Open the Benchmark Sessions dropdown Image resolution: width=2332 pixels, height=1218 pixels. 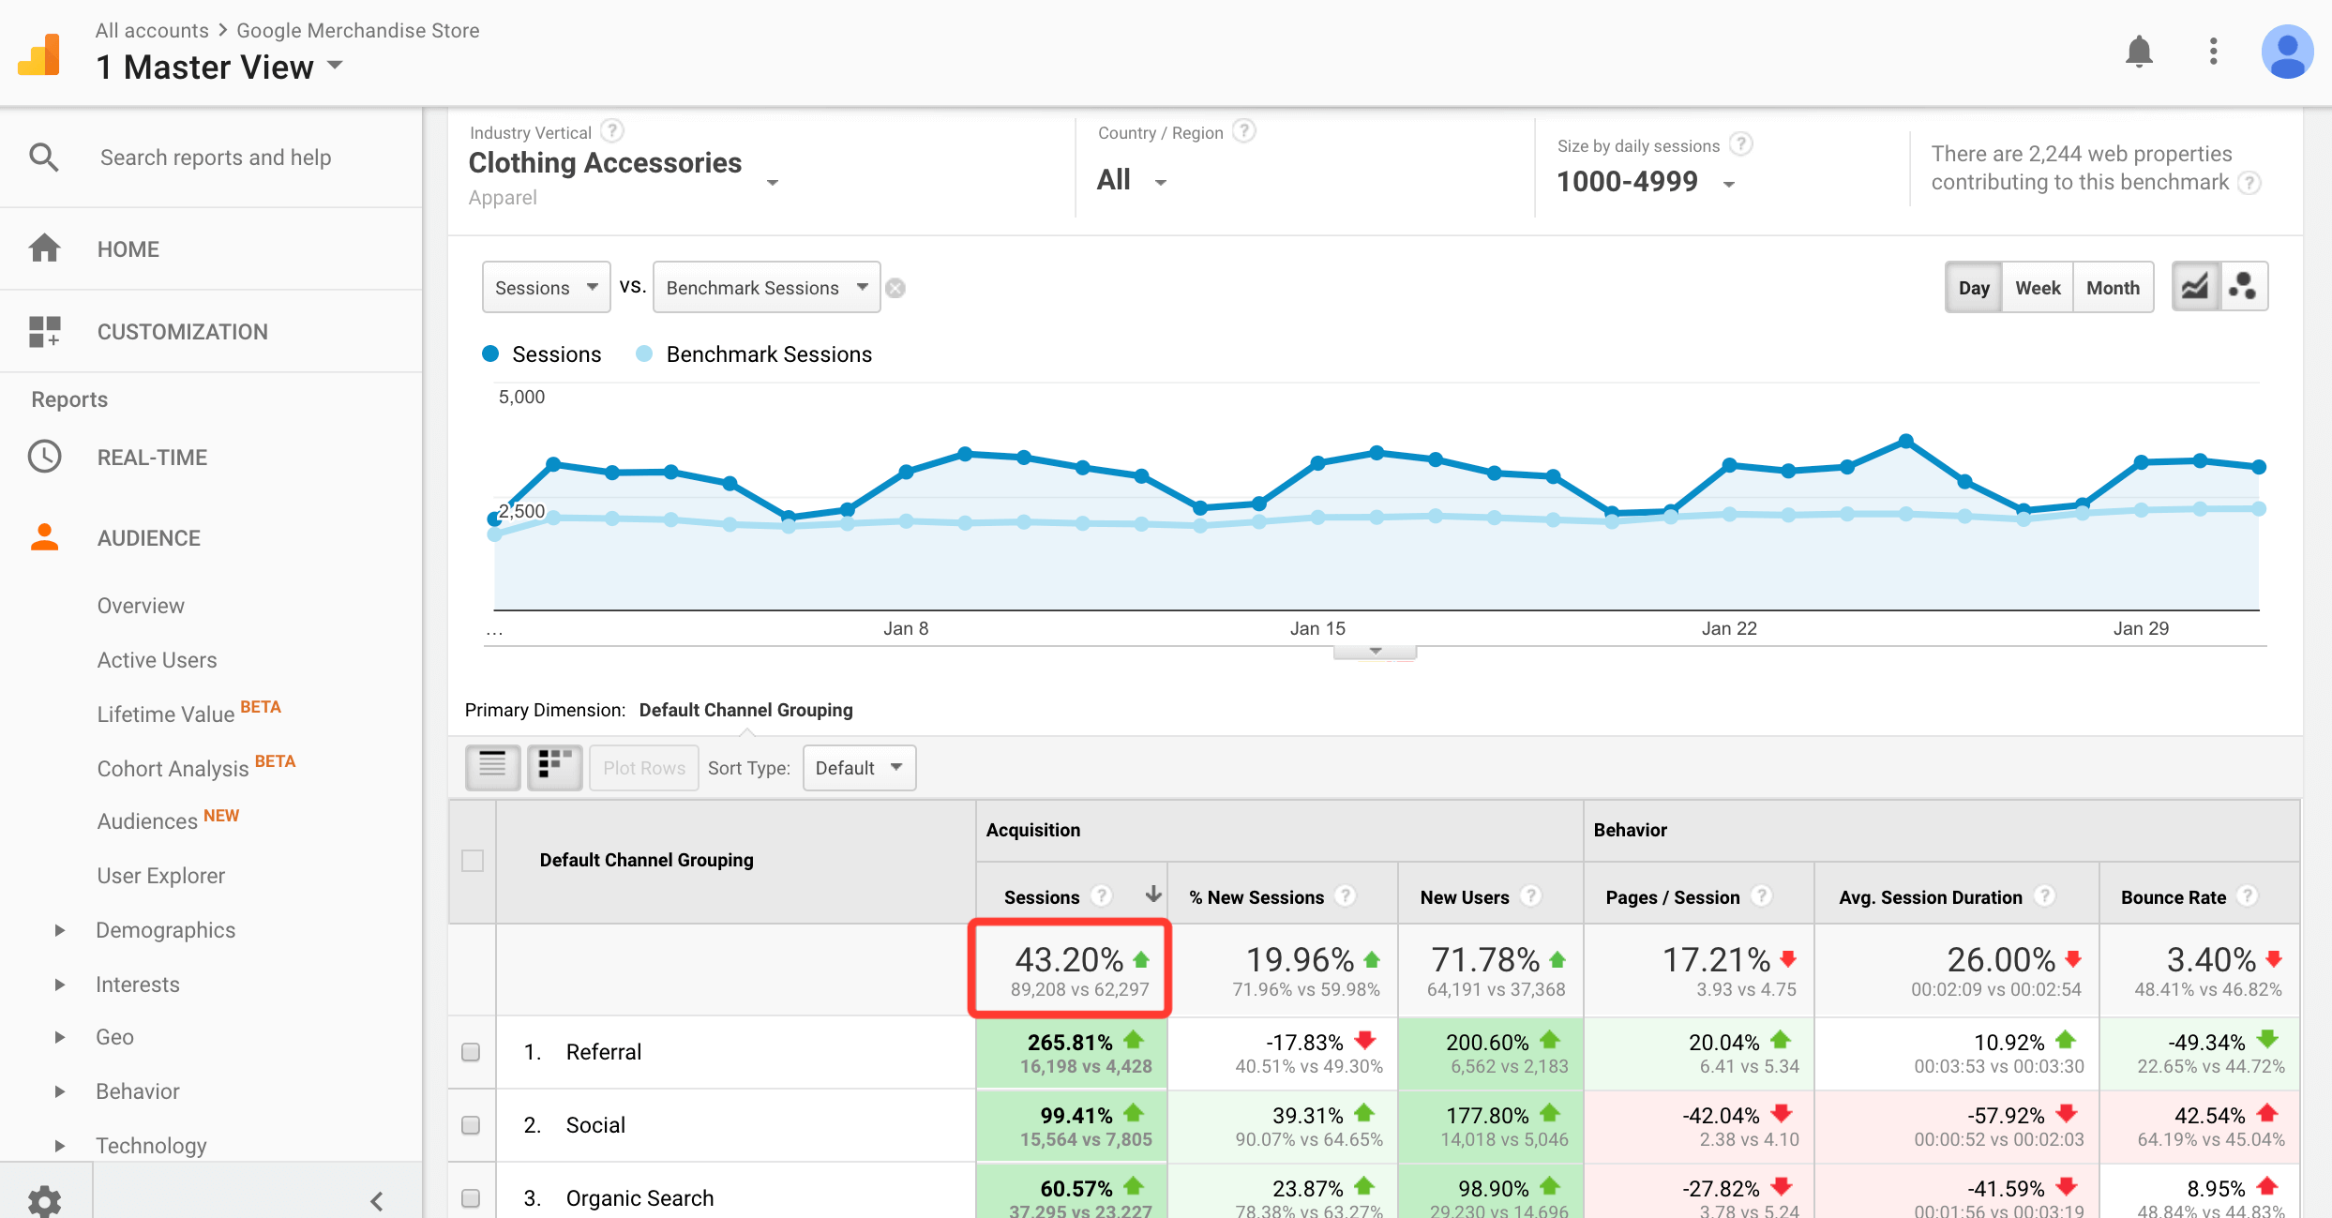pos(765,287)
